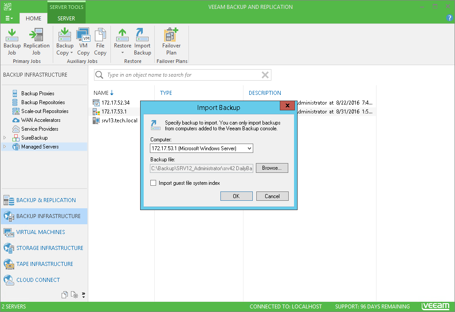Click the Restore ribbon icon
The image size is (455, 312).
tap(122, 42)
